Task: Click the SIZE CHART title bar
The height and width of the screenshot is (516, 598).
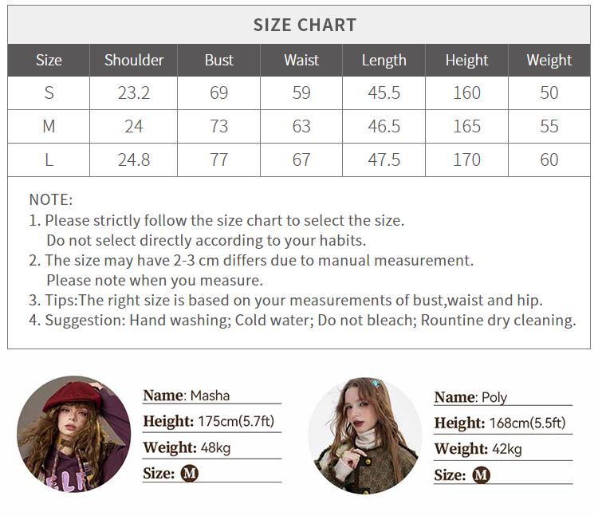Action: pyautogui.click(x=304, y=25)
